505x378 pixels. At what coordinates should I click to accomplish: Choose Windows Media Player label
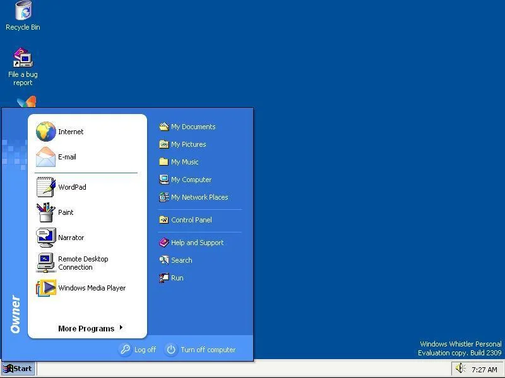92,288
